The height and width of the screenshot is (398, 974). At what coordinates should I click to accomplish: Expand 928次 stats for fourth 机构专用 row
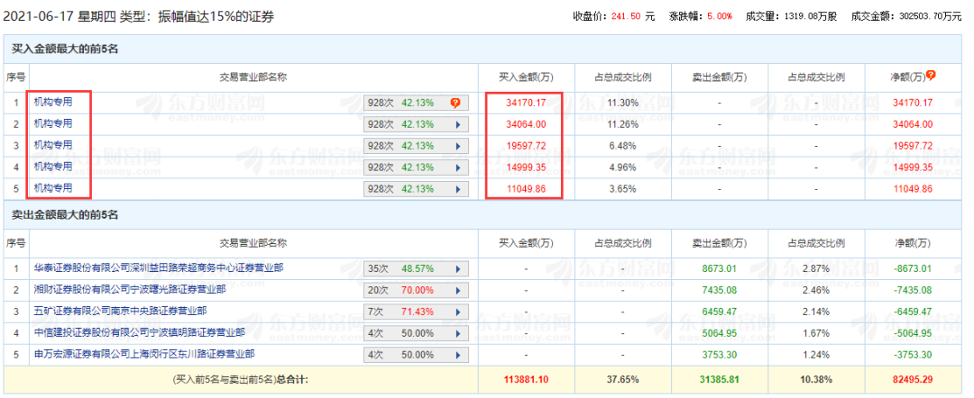click(457, 167)
